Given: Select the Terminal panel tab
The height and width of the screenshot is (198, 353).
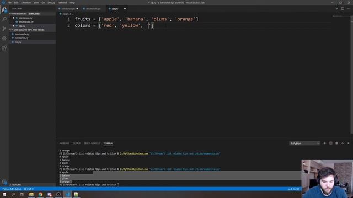Looking at the screenshot, I should point(108,143).
